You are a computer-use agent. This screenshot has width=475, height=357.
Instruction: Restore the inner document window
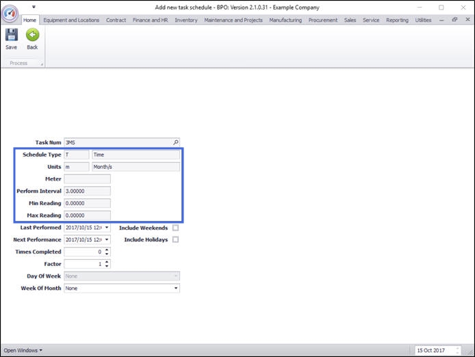(454, 20)
